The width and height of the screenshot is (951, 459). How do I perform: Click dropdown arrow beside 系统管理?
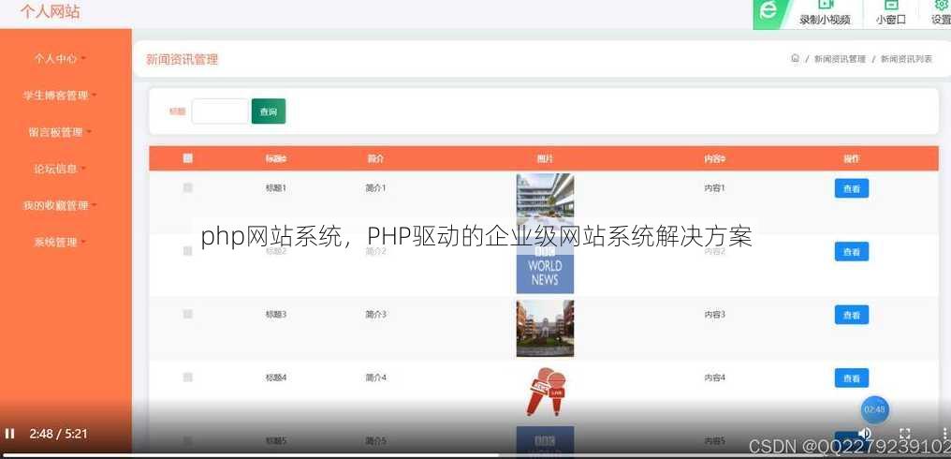pos(83,243)
